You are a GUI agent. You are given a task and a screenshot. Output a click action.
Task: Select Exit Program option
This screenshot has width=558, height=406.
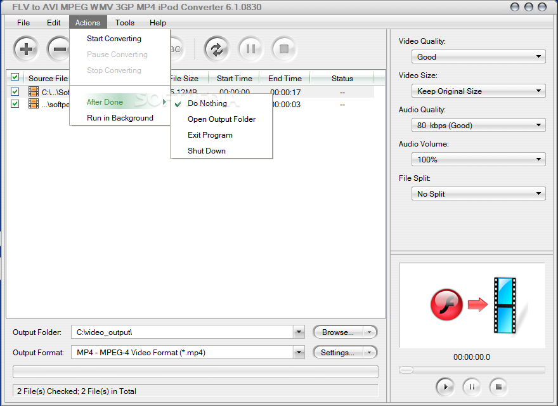click(x=221, y=135)
